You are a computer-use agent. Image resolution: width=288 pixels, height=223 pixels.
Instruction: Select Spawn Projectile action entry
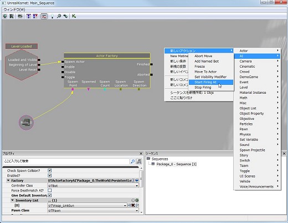[x=257, y=150]
